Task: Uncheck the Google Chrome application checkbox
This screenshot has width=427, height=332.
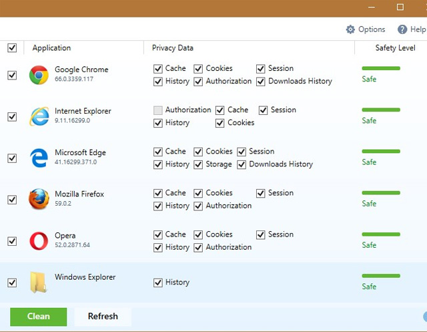Action: coord(12,75)
